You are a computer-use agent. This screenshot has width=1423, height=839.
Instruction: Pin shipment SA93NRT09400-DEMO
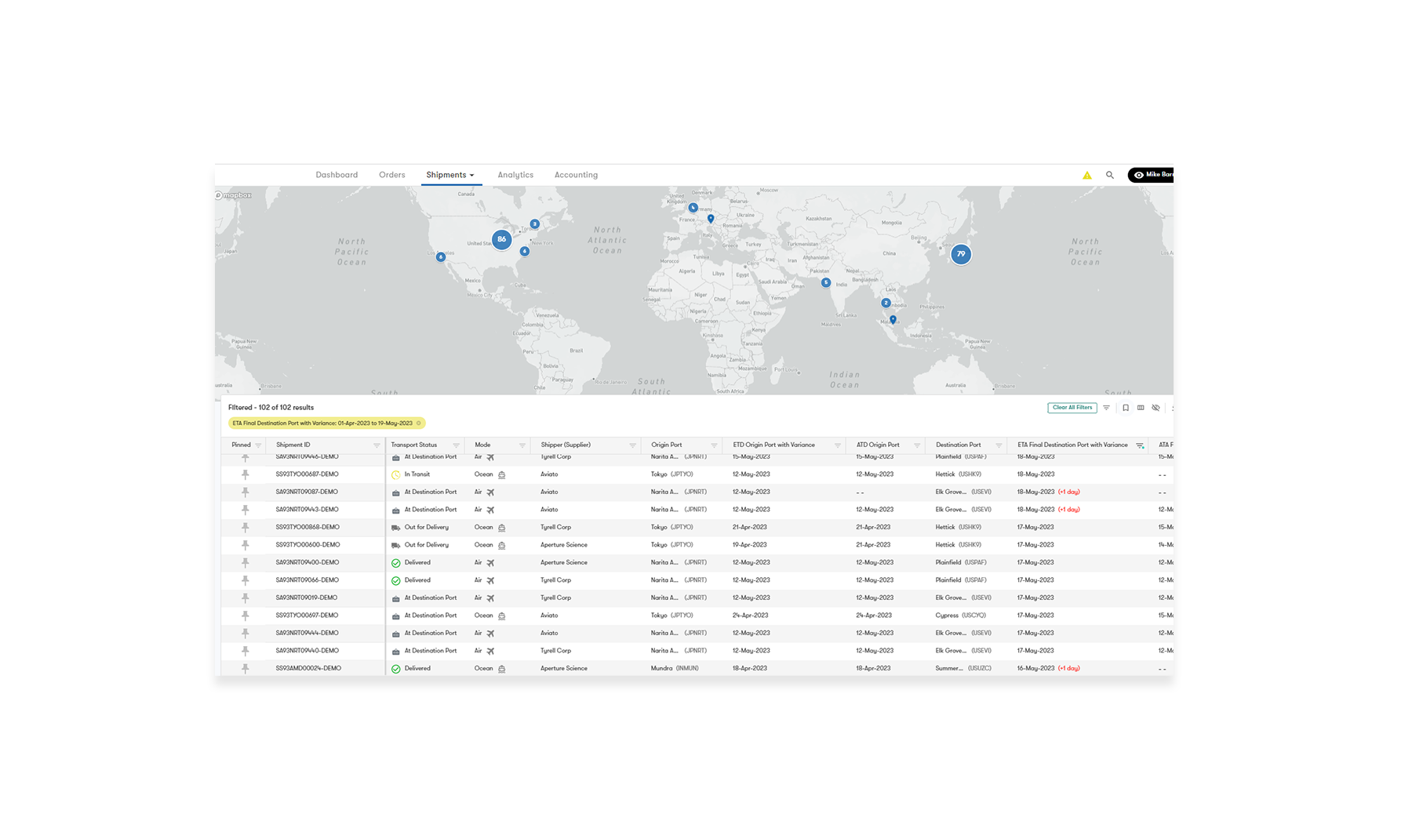245,563
